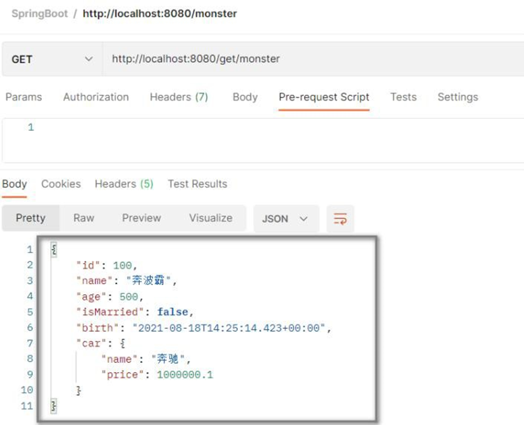Switch to the Params tab
524x425 pixels.
click(x=23, y=97)
